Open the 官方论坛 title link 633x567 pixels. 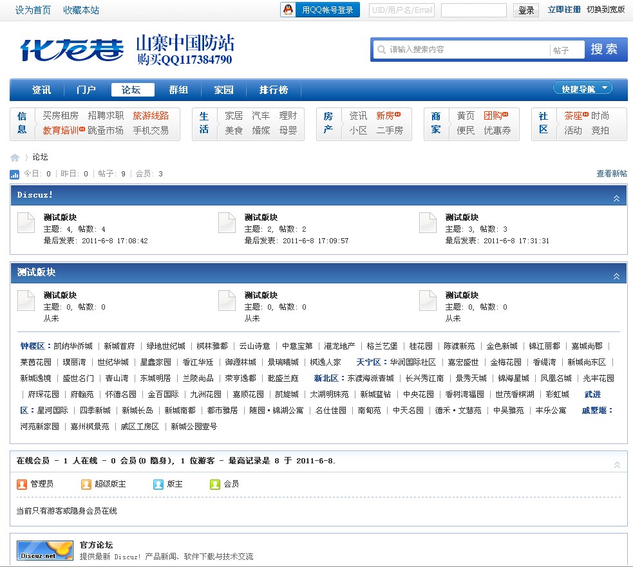click(96, 545)
